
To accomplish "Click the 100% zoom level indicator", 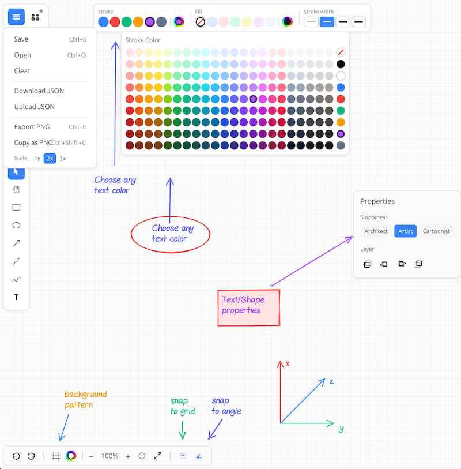I will (x=109, y=456).
